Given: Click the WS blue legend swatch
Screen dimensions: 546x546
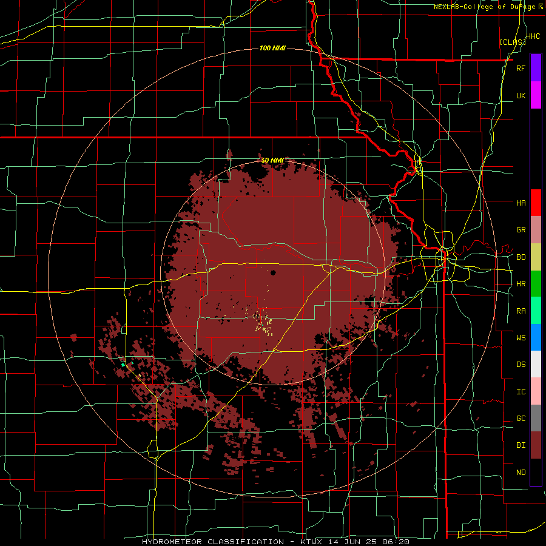Looking at the screenshot, I should (536, 337).
